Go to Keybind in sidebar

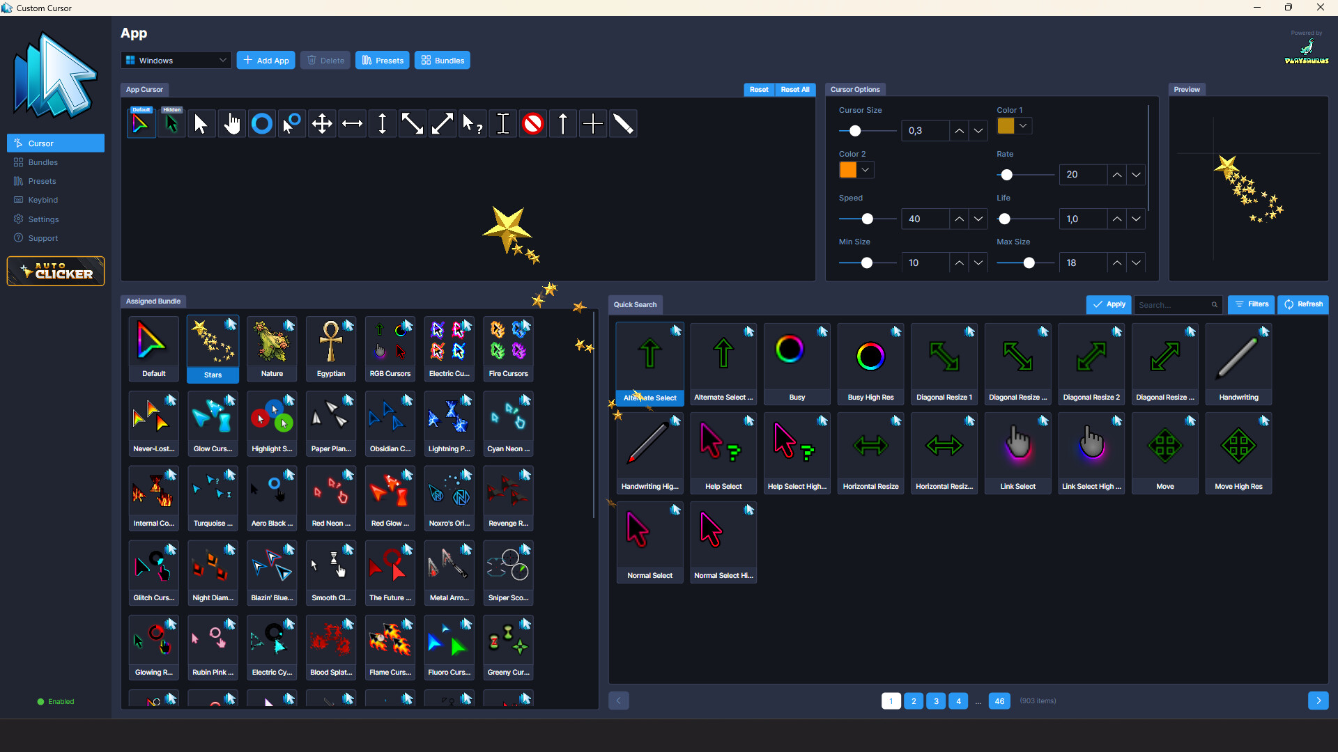click(x=43, y=200)
